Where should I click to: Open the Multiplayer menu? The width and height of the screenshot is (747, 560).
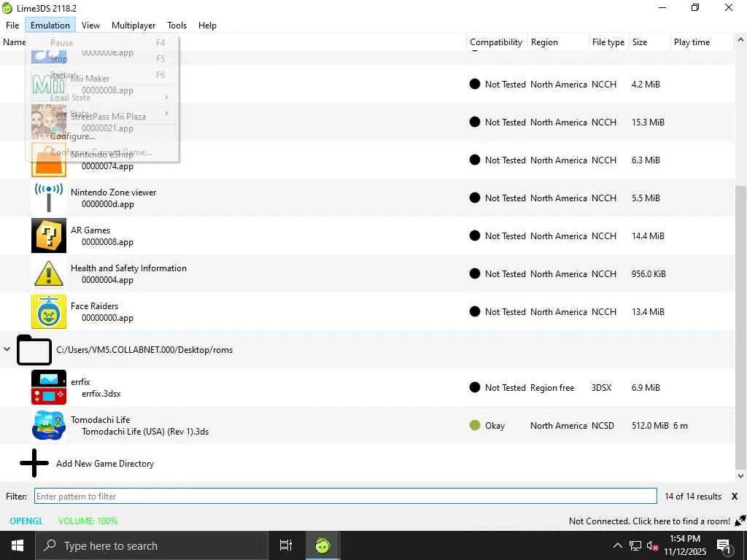click(133, 26)
